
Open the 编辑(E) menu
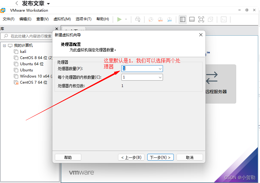click(x=25, y=19)
